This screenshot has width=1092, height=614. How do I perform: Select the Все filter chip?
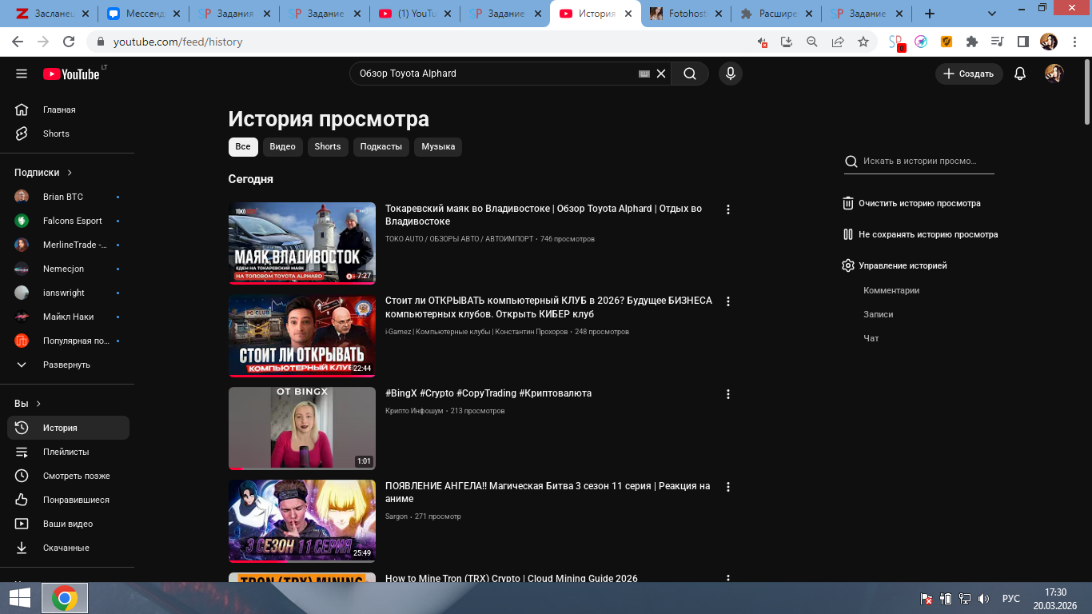coord(243,146)
